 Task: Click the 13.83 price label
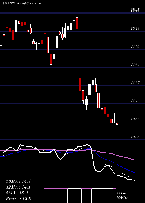click(135, 119)
